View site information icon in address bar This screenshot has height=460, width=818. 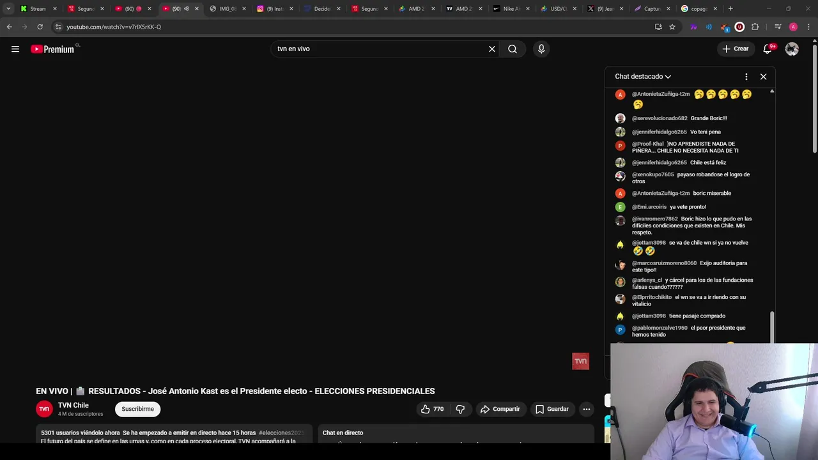pyautogui.click(x=58, y=27)
